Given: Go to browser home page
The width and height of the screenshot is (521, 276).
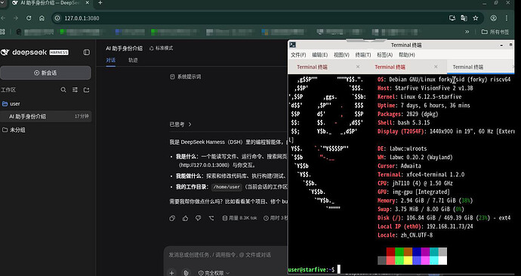Looking at the screenshot, I should 42,18.
